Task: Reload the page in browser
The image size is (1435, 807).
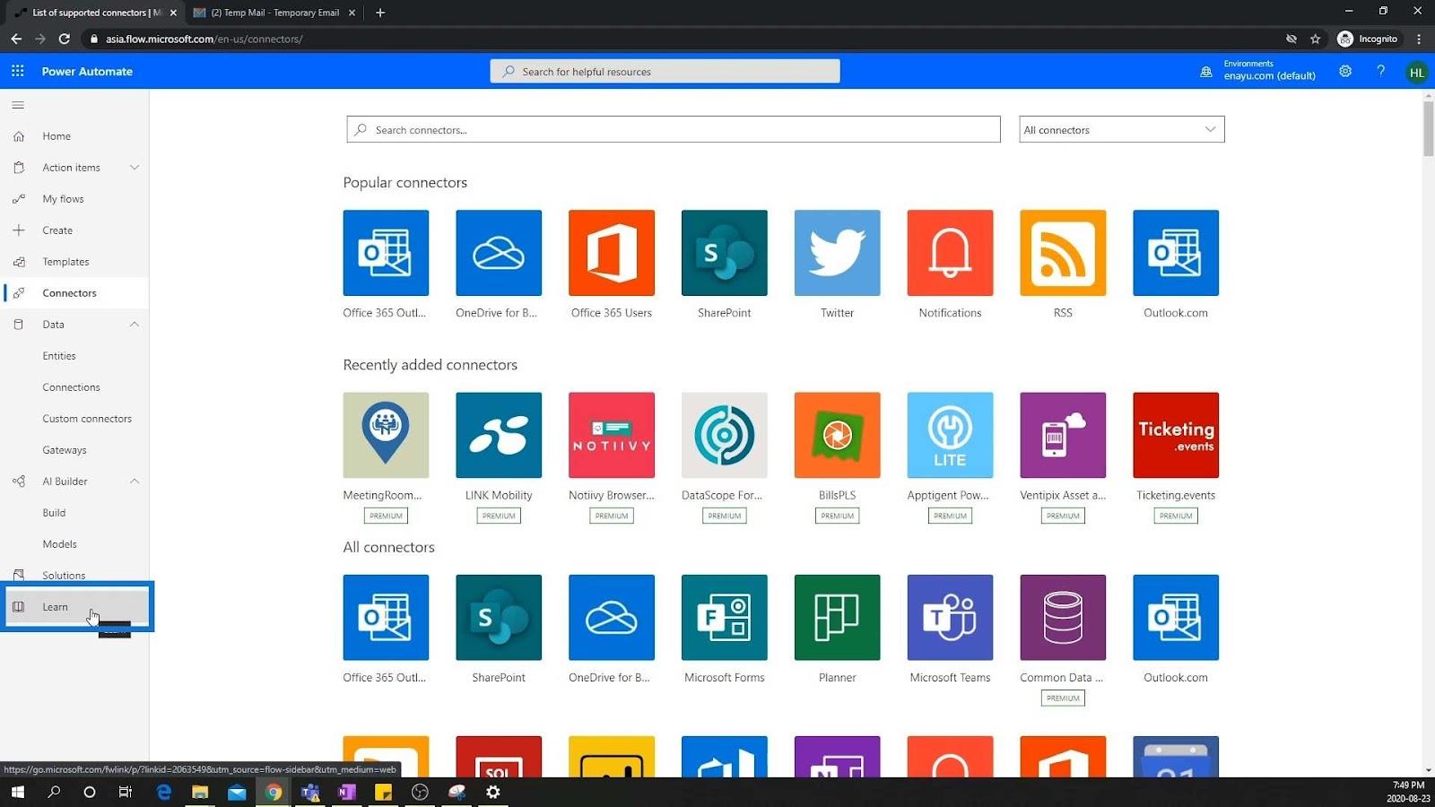Action: [65, 39]
